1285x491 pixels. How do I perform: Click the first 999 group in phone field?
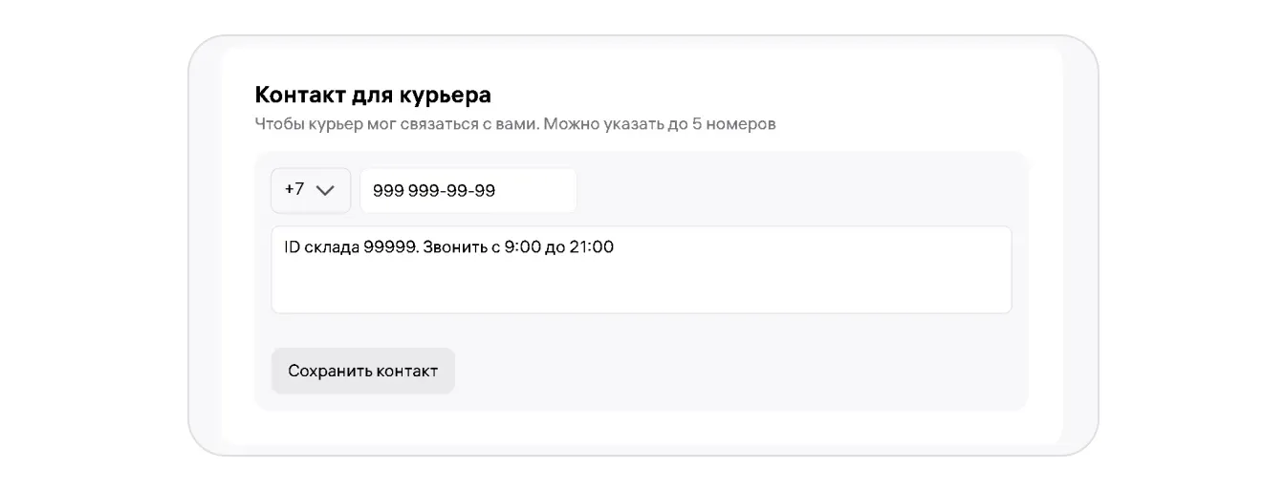point(387,191)
